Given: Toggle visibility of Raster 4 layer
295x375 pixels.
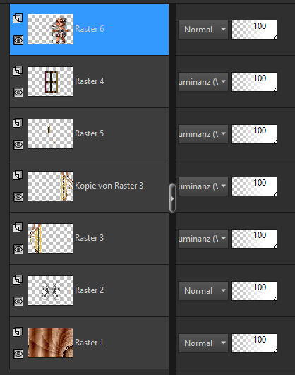Looking at the screenshot, I should pos(18,93).
